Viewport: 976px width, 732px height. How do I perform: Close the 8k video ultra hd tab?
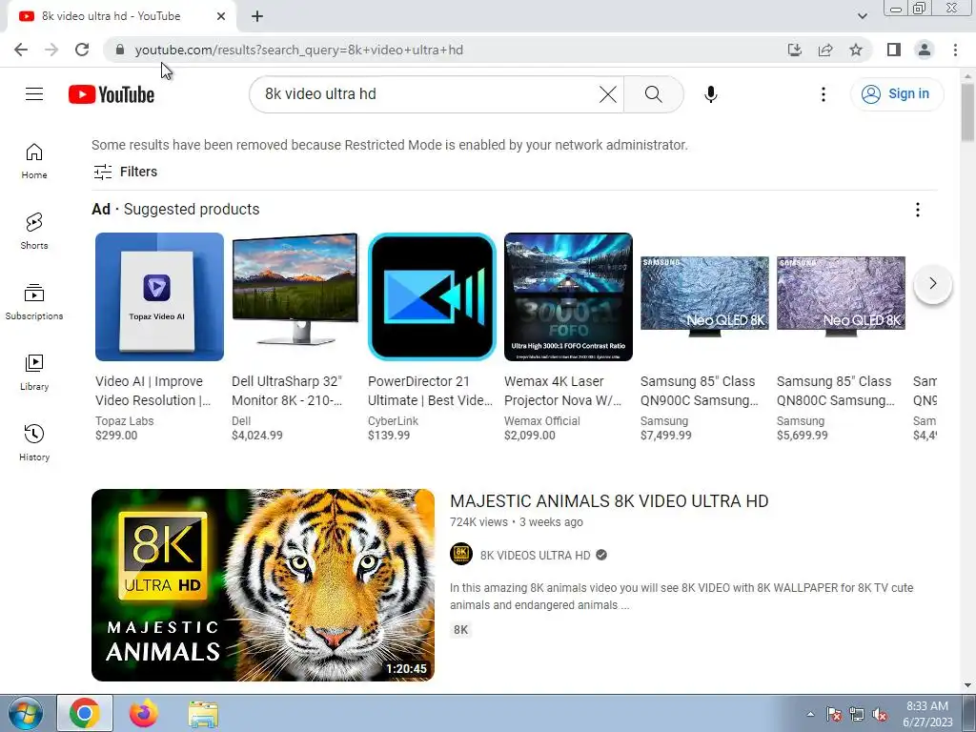(221, 16)
